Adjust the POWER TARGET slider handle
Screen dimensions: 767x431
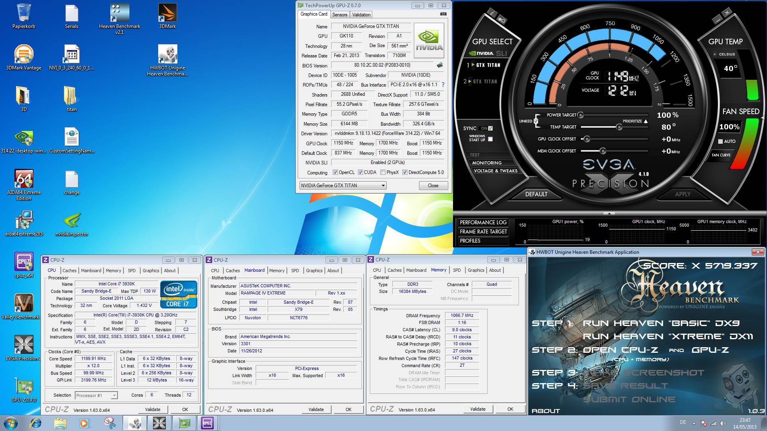pyautogui.click(x=580, y=115)
